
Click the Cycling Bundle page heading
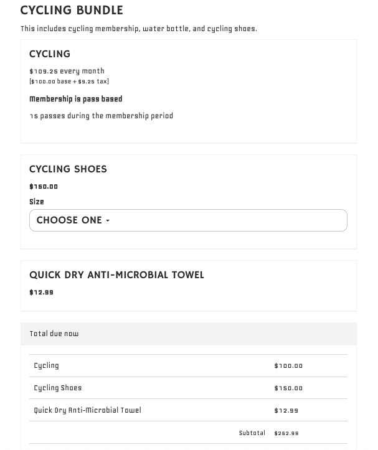coord(72,11)
